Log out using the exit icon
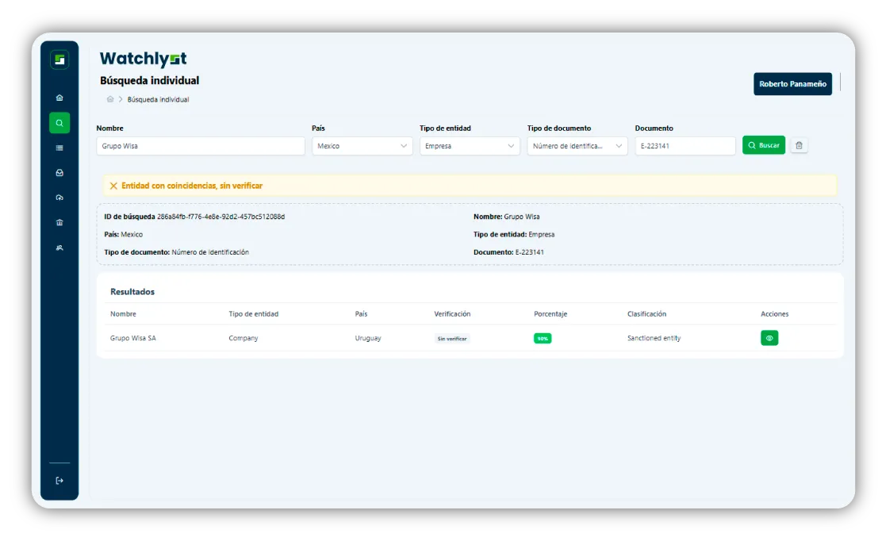This screenshot has height=541, width=886. [x=59, y=480]
